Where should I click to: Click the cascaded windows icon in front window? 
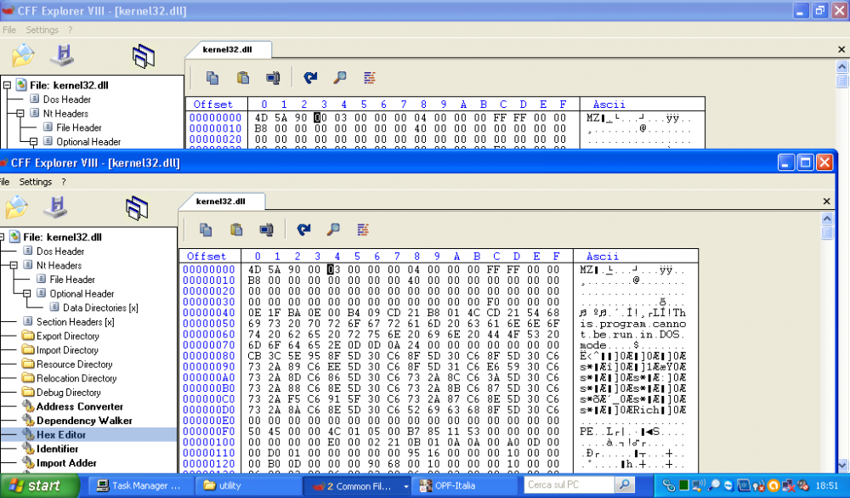click(137, 208)
